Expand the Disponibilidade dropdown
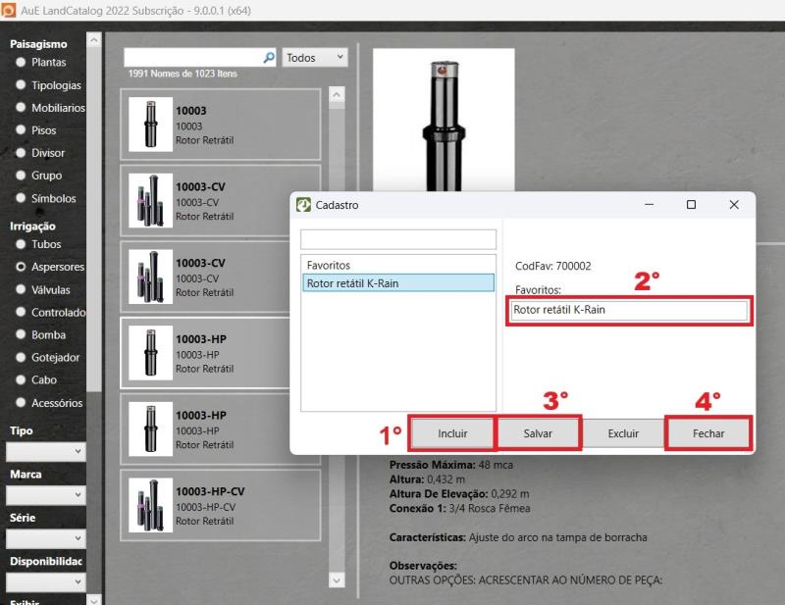Screen dimensions: 785x605 click(x=45, y=582)
